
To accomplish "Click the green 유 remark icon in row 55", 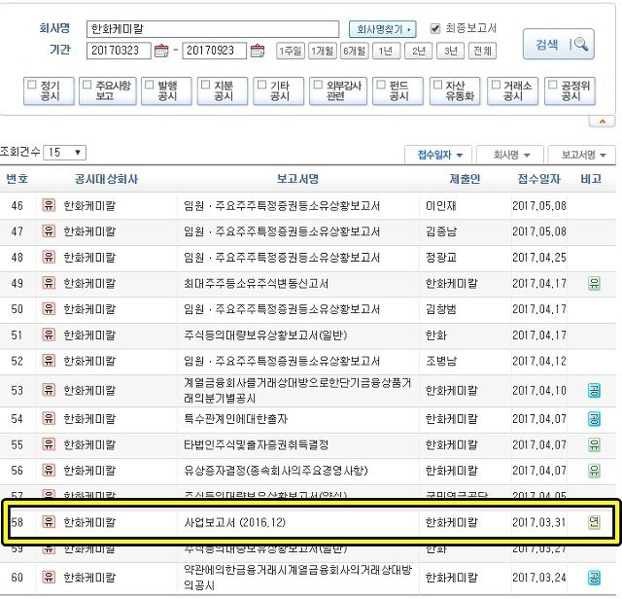I will coord(594,444).
